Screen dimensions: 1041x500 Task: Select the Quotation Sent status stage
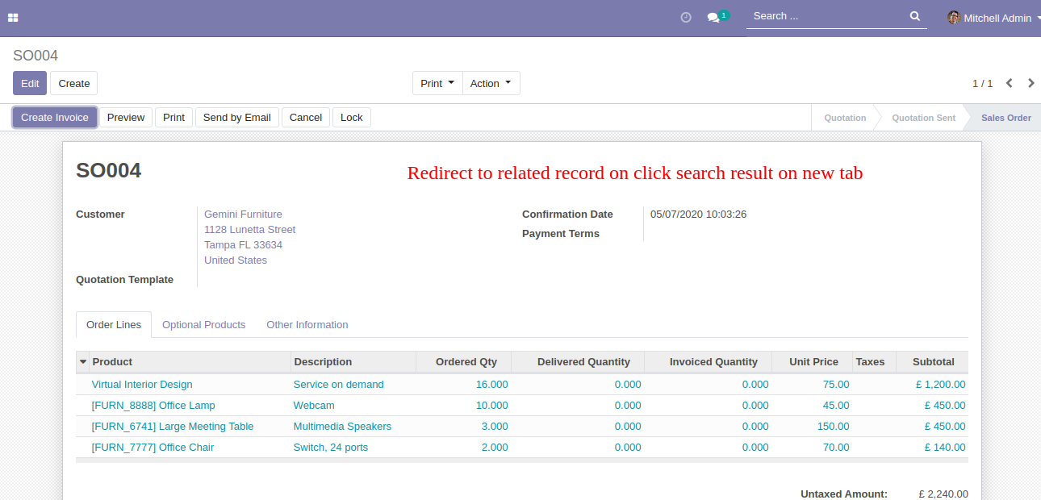(x=923, y=118)
